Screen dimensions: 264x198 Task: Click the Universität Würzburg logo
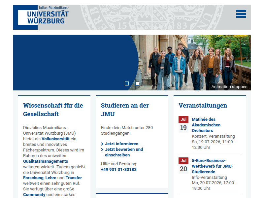pos(41,17)
